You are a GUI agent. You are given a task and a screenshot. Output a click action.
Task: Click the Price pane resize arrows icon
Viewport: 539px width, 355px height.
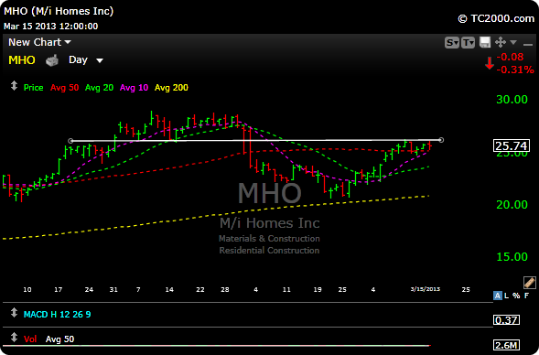(14, 86)
